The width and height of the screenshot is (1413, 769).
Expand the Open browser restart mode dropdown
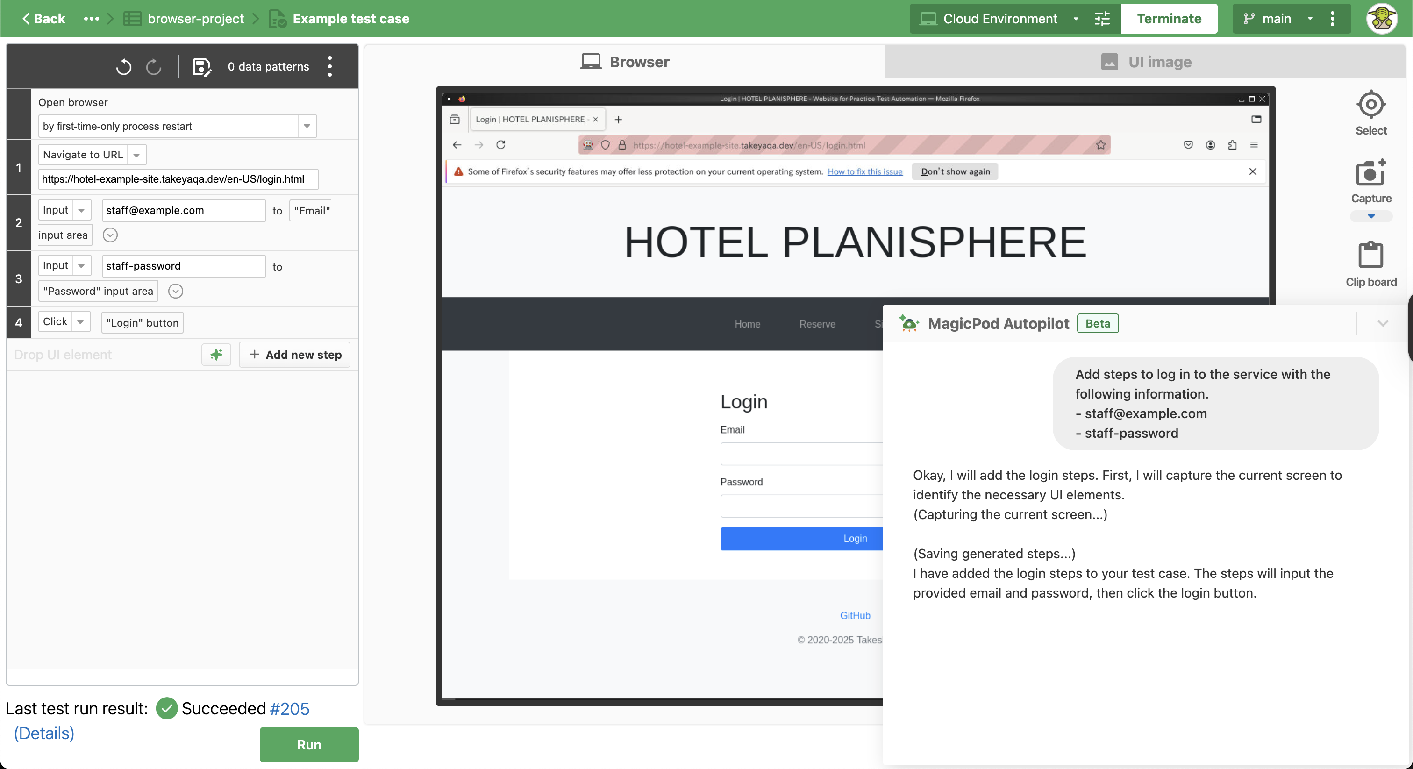(307, 126)
